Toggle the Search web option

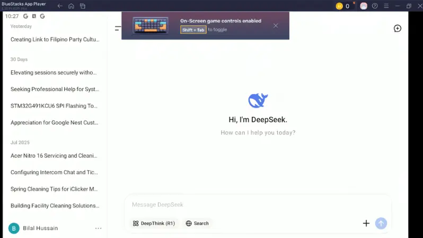pos(197,223)
